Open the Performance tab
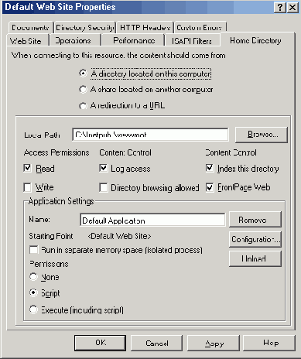This screenshot has height=359, width=301. point(134,41)
